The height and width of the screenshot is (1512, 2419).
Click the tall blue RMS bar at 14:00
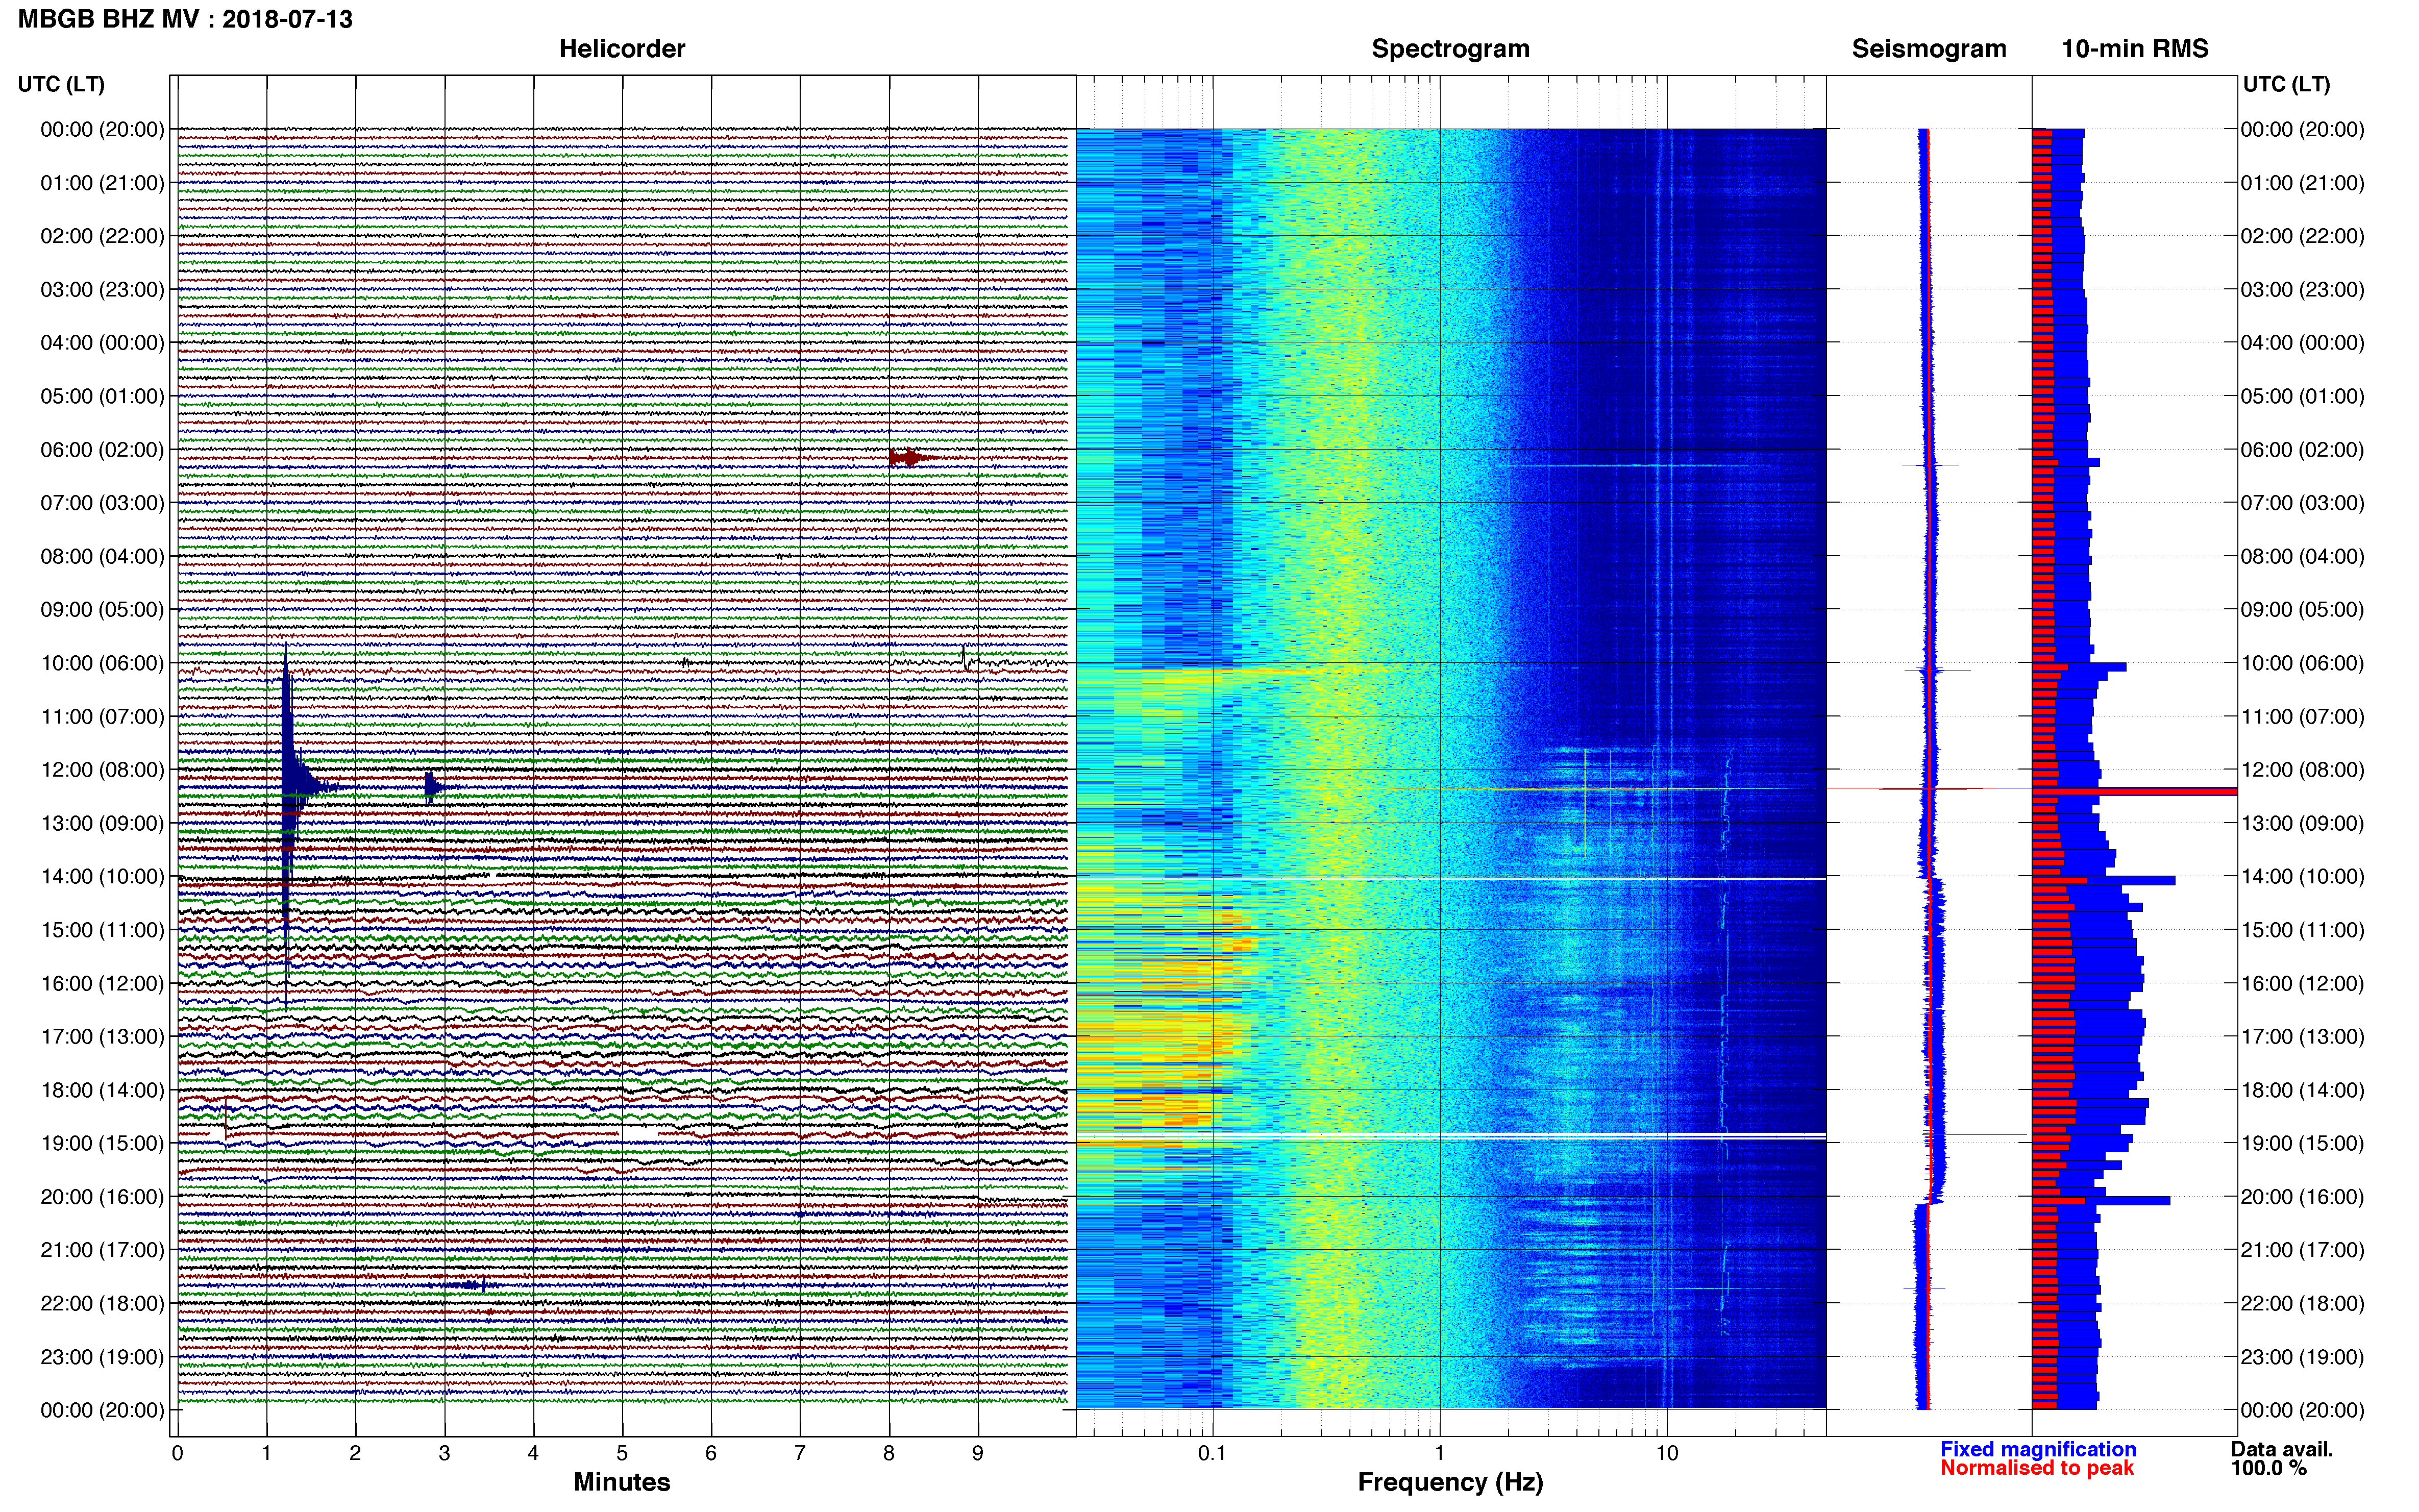[2103, 880]
